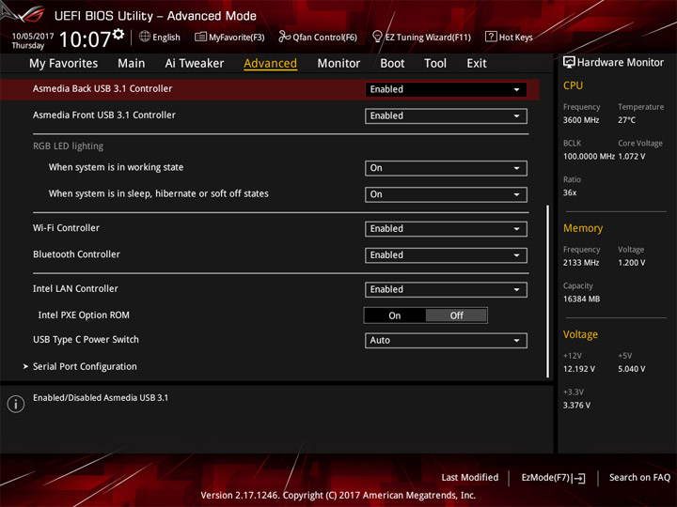Image resolution: width=677 pixels, height=507 pixels.
Task: Go to the Monitor tab
Action: tap(338, 64)
